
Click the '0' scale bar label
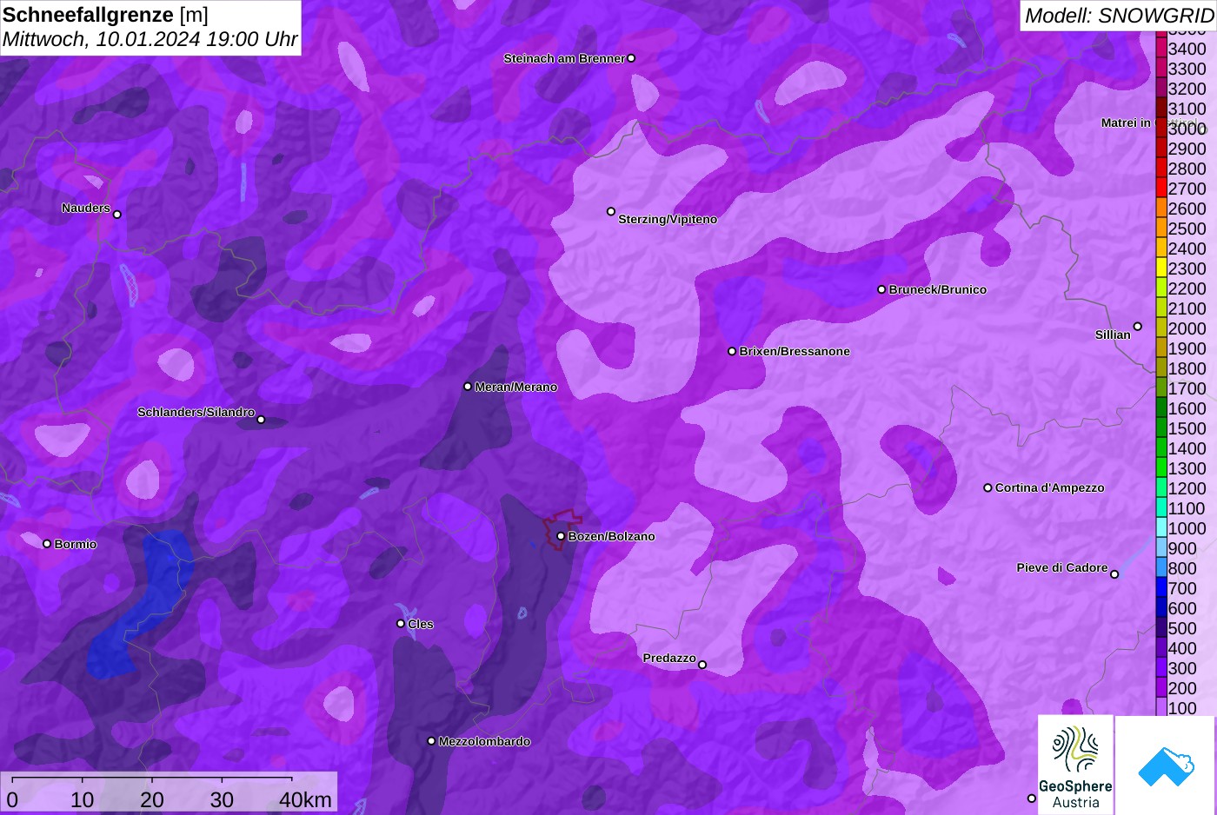pos(12,800)
